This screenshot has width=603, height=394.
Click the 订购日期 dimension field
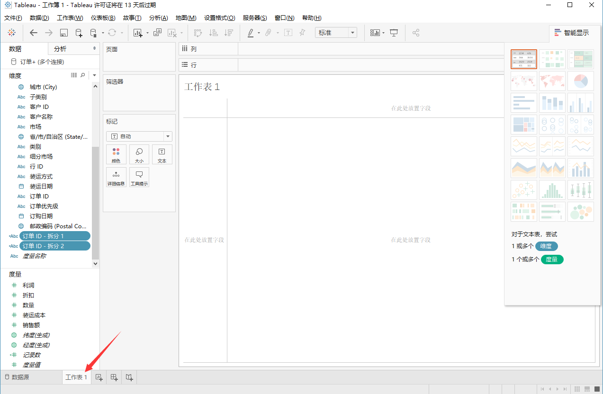41,216
